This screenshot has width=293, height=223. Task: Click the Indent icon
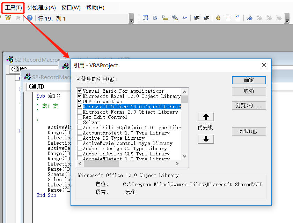(x=197, y=18)
